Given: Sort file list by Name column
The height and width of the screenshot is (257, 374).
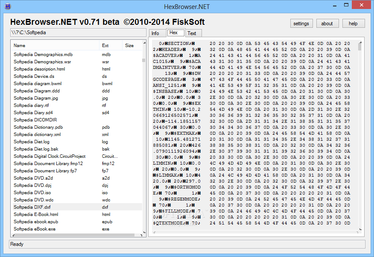Looking at the screenshot, I should 55,45.
